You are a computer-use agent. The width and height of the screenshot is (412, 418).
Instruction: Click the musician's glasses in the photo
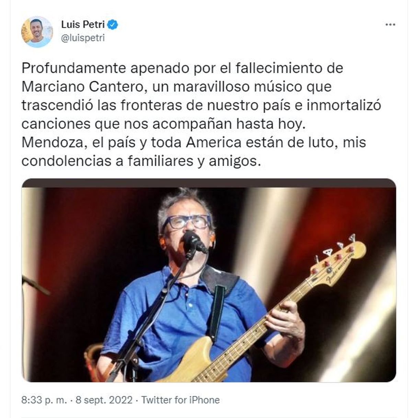(x=187, y=222)
